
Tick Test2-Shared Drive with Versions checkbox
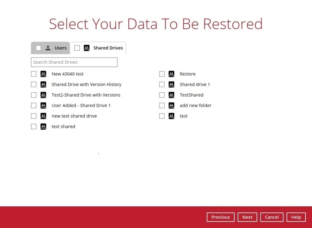pyautogui.click(x=34, y=95)
